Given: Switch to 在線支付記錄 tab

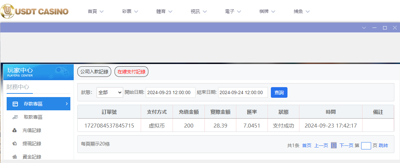Looking at the screenshot, I should [x=131, y=72].
